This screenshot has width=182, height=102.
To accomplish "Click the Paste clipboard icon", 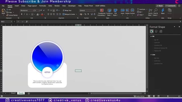I will tap(3, 11).
